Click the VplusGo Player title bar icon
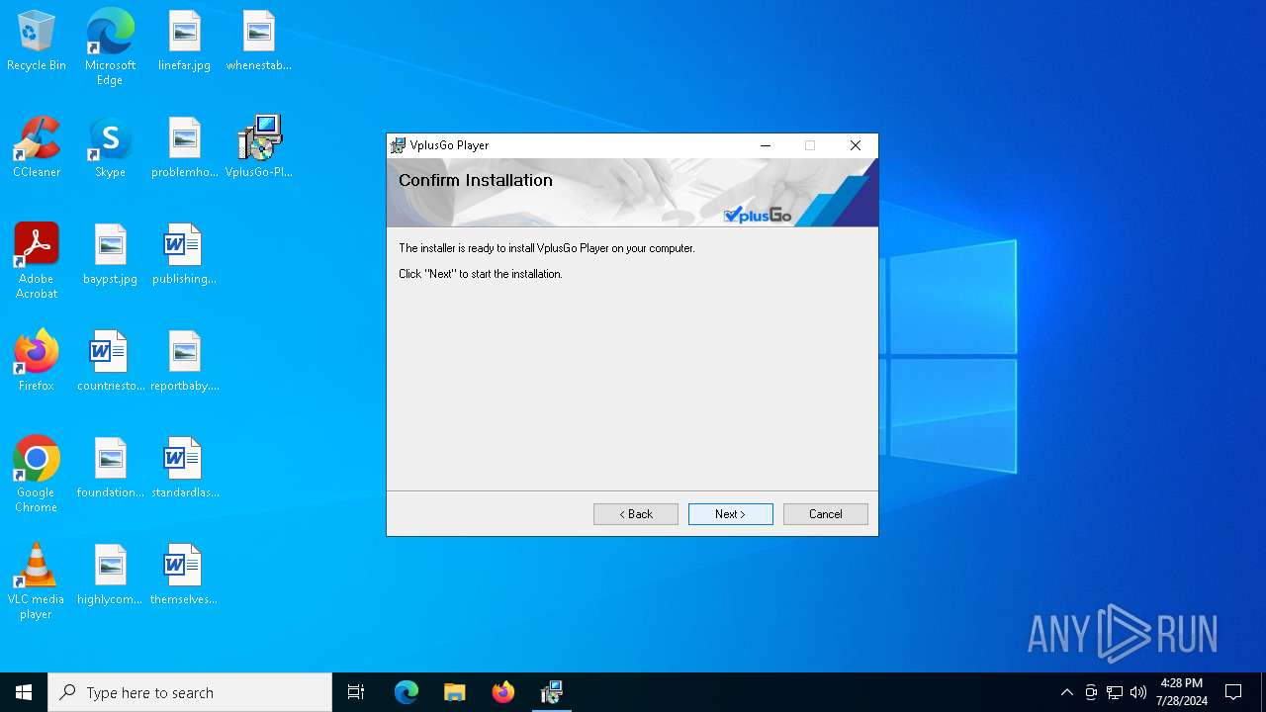1266x712 pixels. pyautogui.click(x=398, y=145)
